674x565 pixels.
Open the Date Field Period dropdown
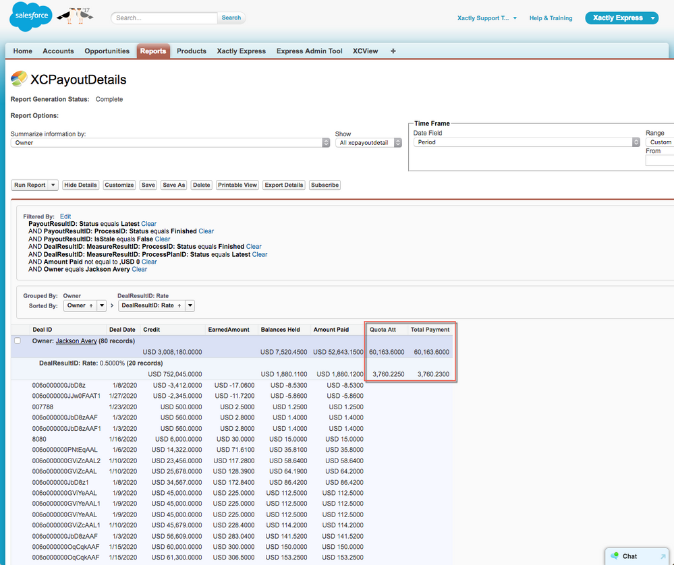526,142
